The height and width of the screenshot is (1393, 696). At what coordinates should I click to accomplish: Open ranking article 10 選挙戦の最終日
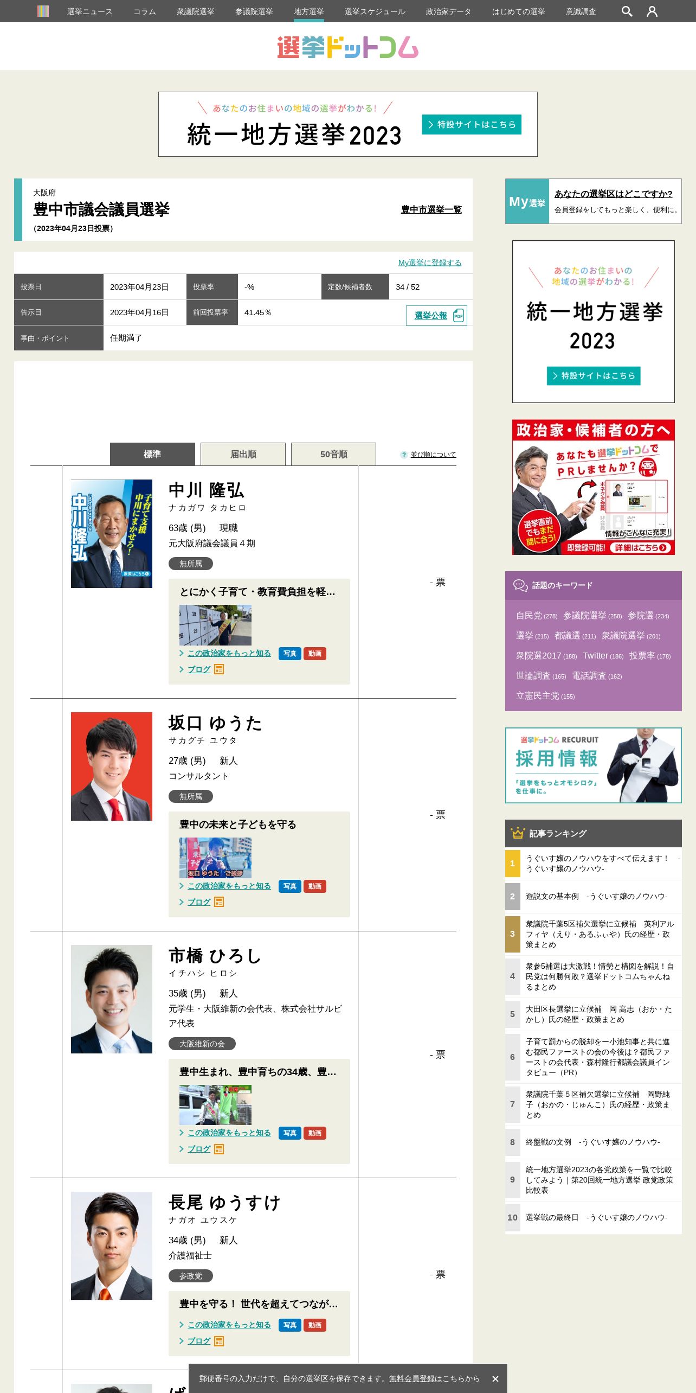coord(596,1218)
